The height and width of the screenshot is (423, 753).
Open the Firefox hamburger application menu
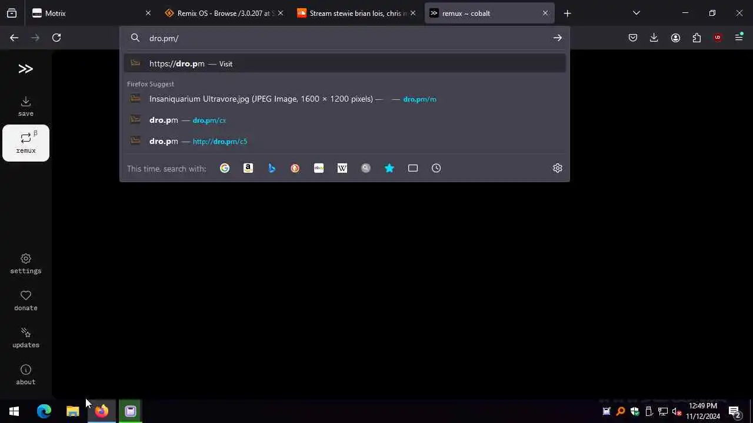coord(739,38)
